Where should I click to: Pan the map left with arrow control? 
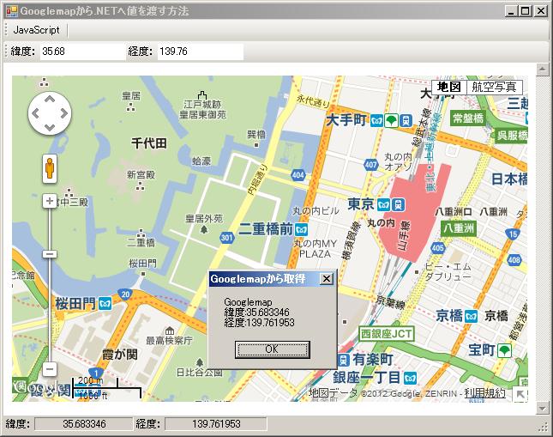click(37, 112)
